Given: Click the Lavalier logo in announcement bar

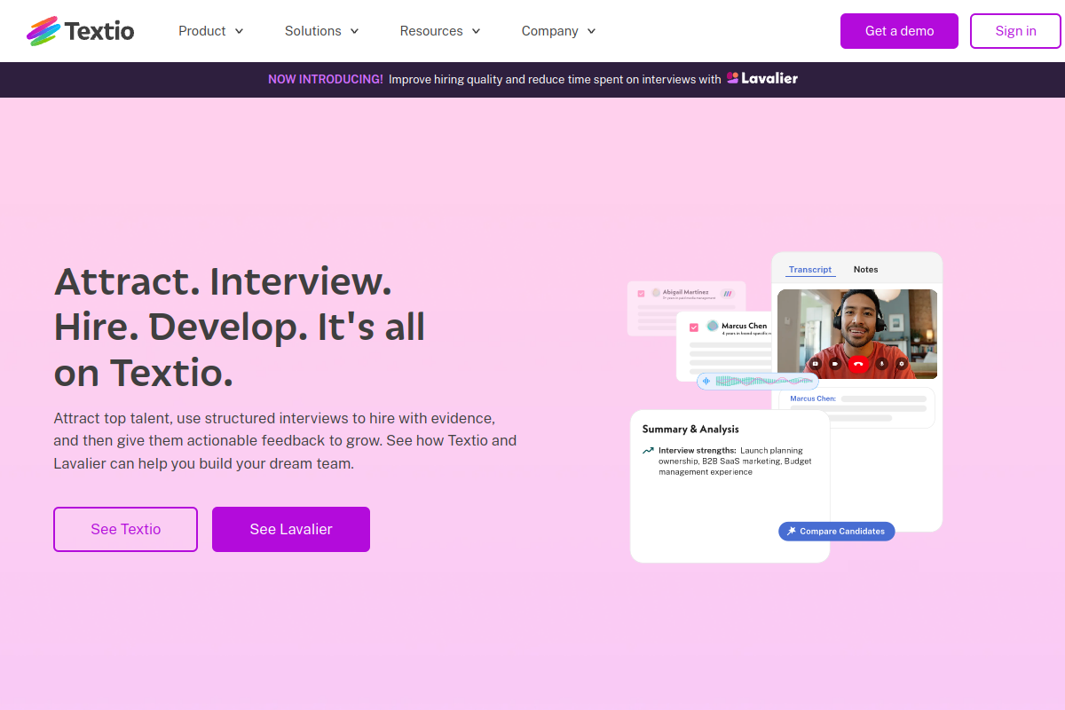Looking at the screenshot, I should coord(762,78).
